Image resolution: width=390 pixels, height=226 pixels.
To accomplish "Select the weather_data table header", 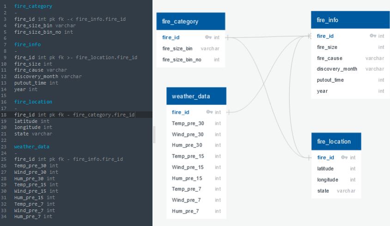I will tap(196, 96).
